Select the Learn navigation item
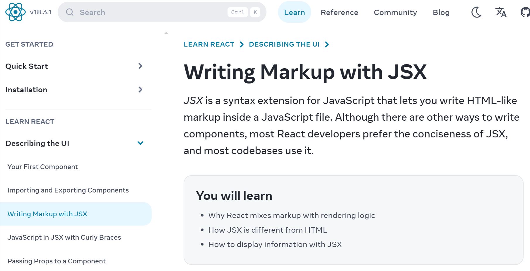Viewport: 530px width, 271px height. pos(294,12)
